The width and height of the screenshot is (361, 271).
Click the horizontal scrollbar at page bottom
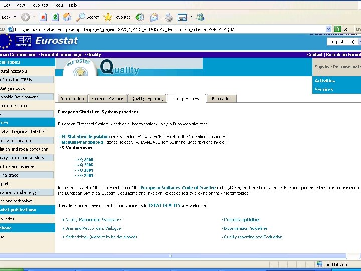pos(172,256)
